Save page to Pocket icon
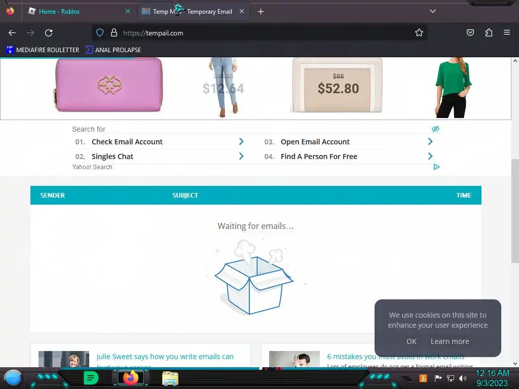Viewport: 519px width, 389px height. click(470, 32)
